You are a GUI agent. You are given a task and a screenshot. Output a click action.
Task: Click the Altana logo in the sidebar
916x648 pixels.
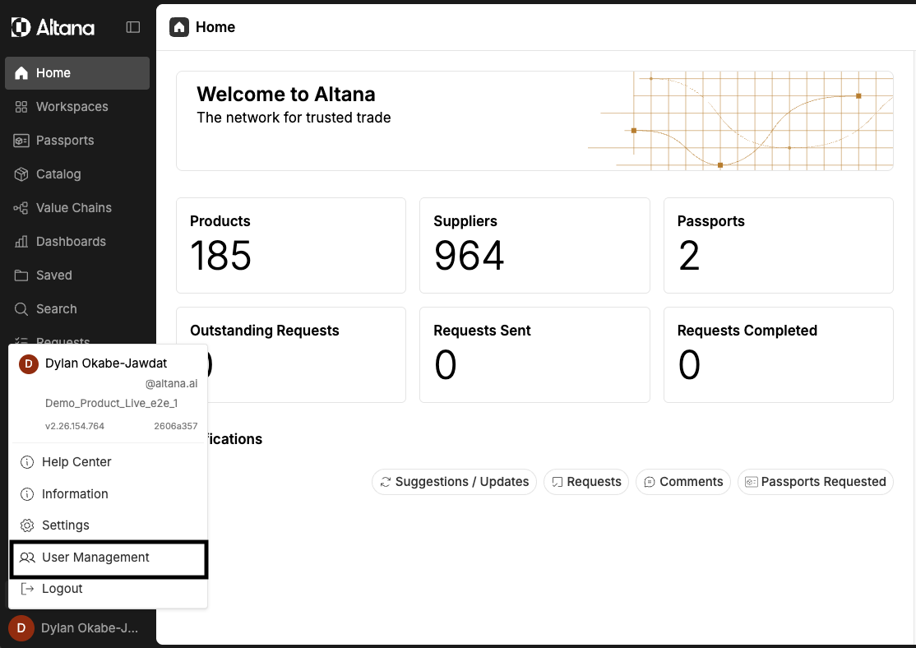pos(53,27)
